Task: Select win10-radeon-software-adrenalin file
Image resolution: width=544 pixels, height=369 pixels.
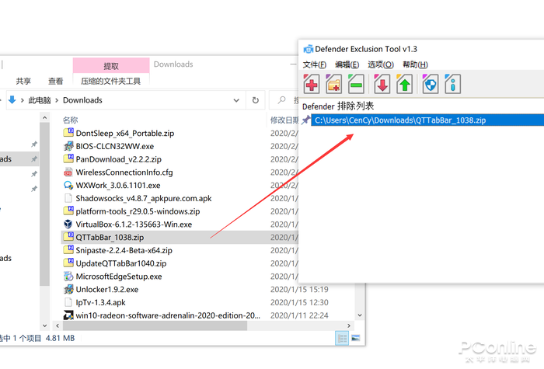Action: coord(168,315)
